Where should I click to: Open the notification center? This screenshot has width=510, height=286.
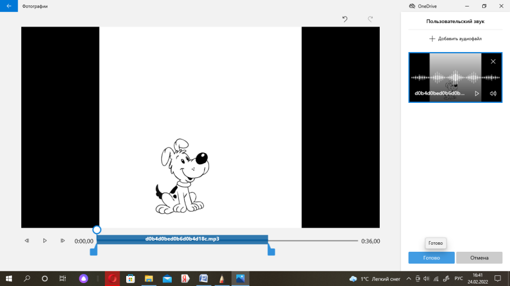pos(498,278)
